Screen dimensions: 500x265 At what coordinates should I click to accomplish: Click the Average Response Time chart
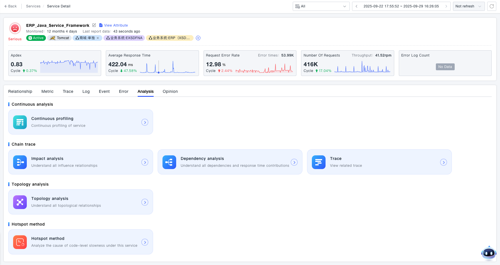point(168,68)
